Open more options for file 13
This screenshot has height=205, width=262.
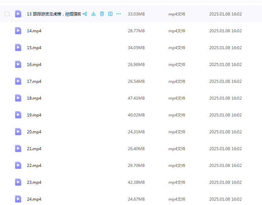coord(119,14)
